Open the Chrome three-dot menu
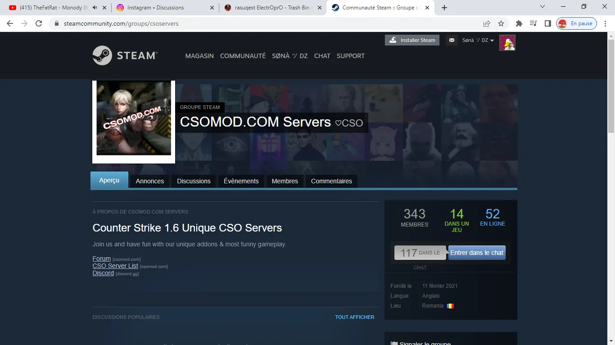This screenshot has width=615, height=345. tap(606, 23)
